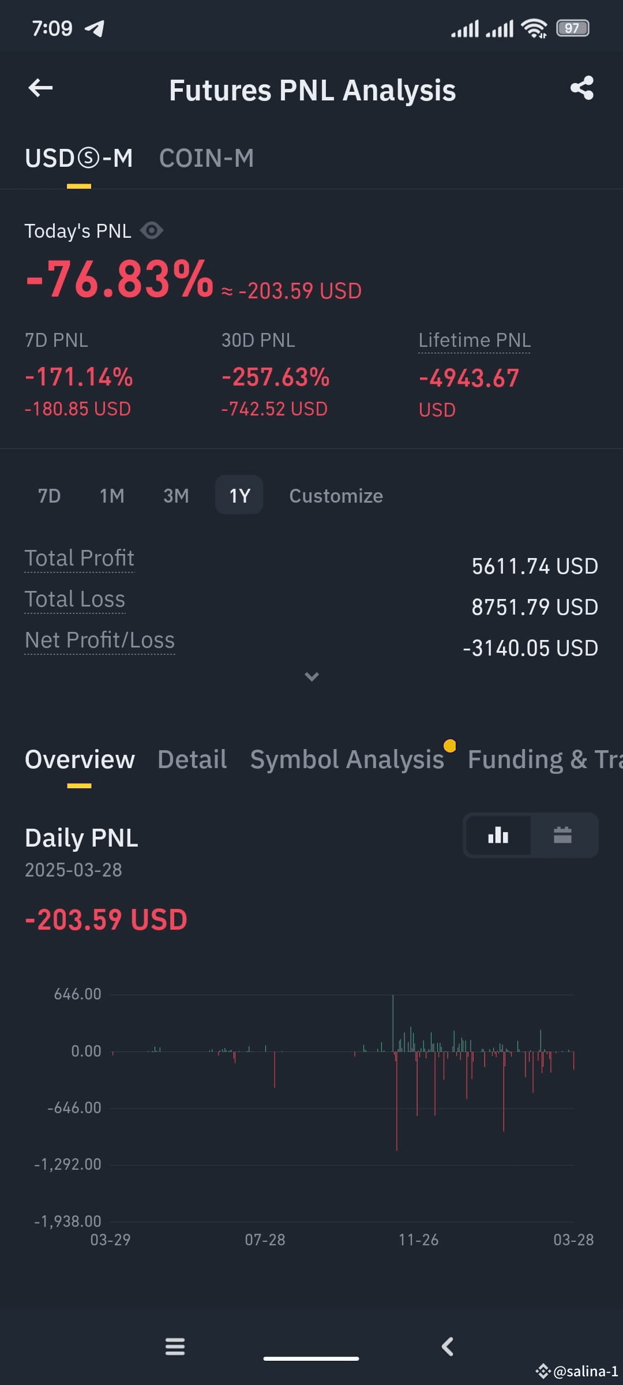Image resolution: width=623 pixels, height=1385 pixels.
Task: Toggle the eye icon beside Today's PNL
Action: click(x=152, y=231)
